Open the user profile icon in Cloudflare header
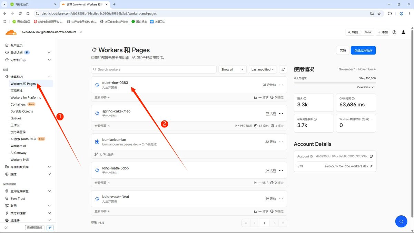 coord(403,32)
